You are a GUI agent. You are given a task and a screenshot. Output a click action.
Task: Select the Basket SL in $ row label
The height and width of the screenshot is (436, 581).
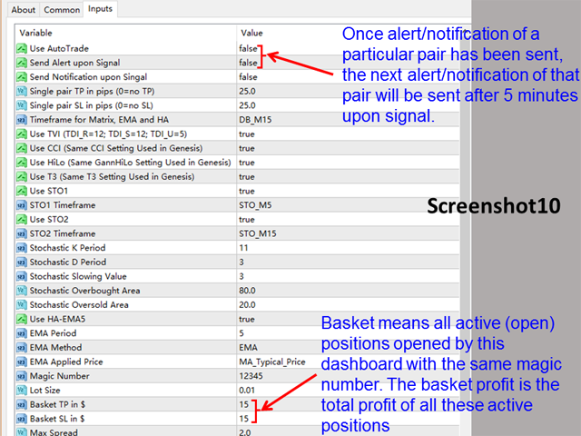(x=57, y=419)
